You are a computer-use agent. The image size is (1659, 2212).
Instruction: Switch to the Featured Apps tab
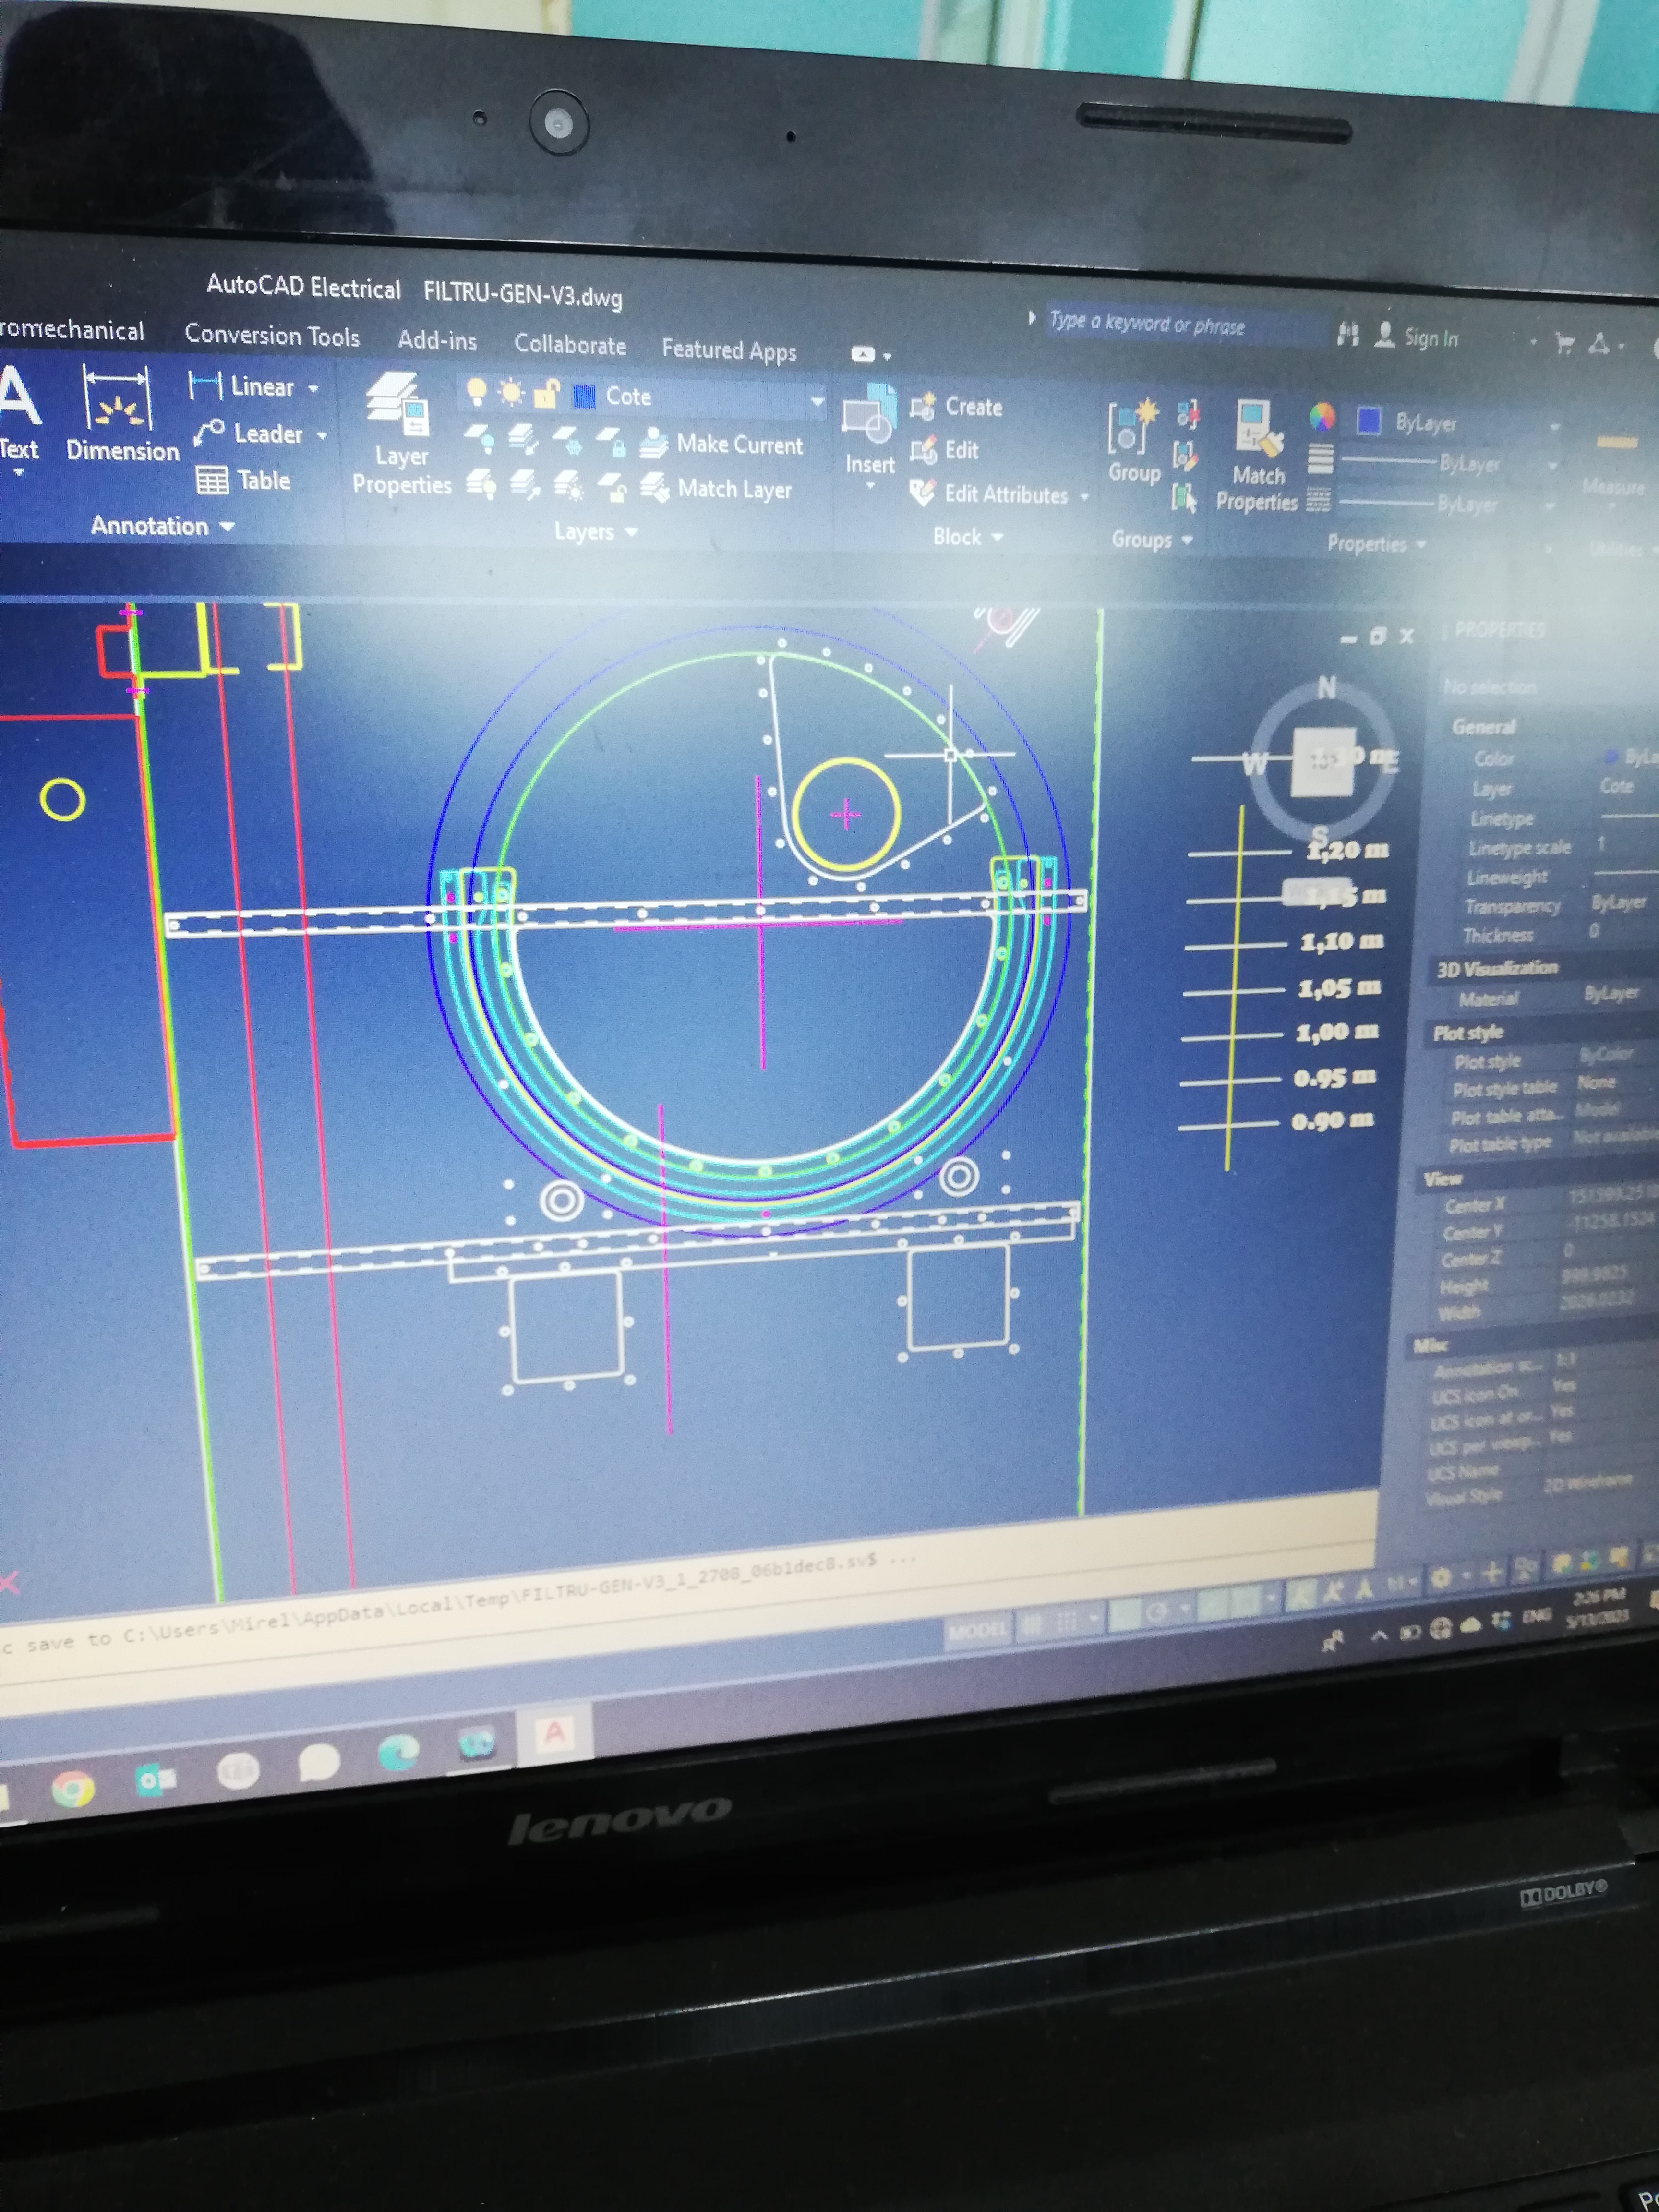(x=729, y=350)
